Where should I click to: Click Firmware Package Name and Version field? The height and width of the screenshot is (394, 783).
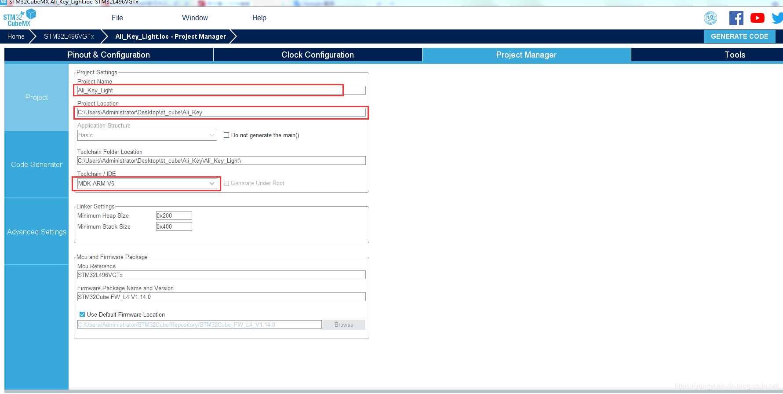221,297
